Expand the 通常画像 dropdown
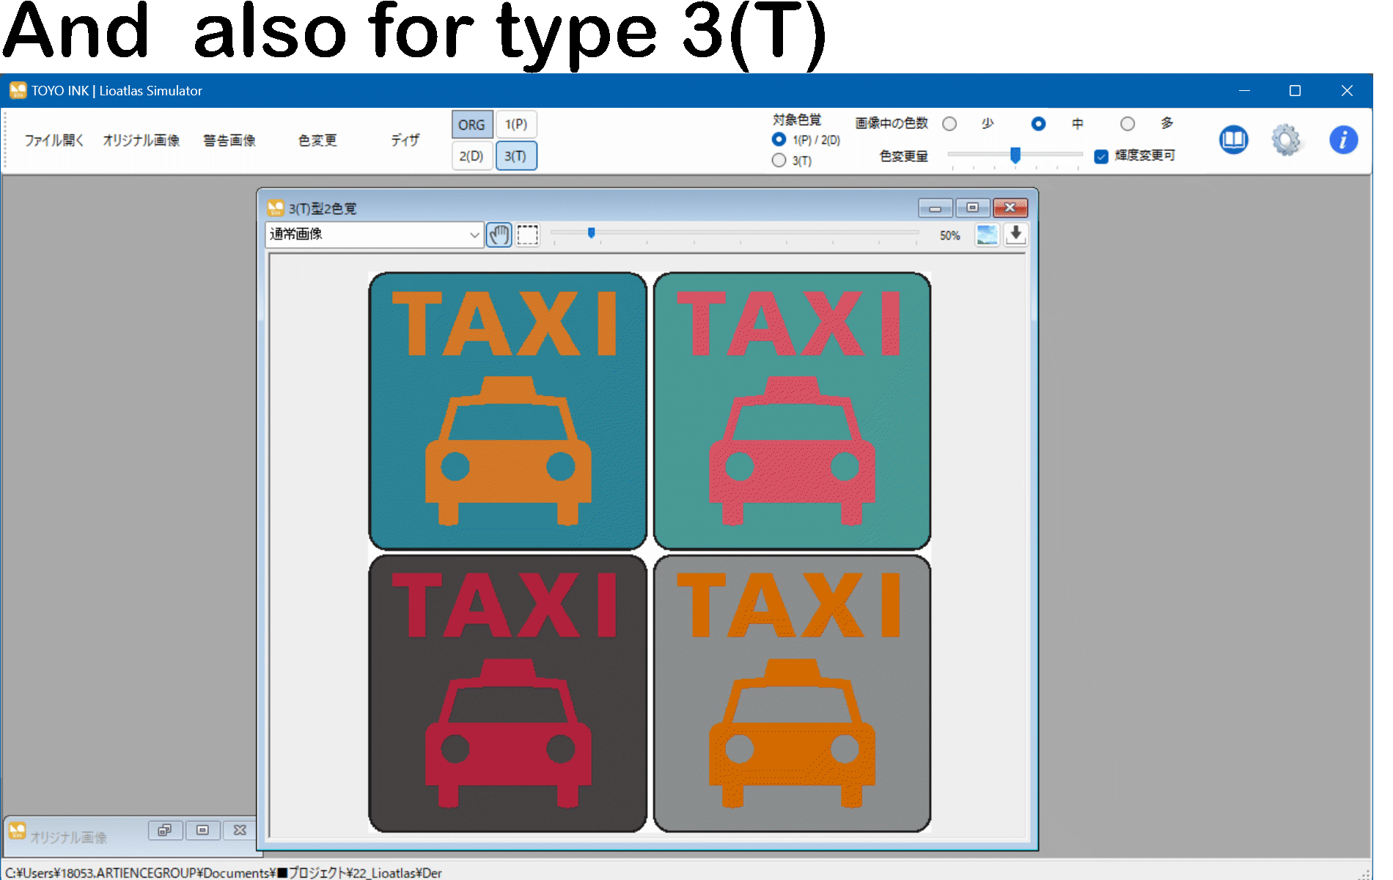 (x=474, y=235)
